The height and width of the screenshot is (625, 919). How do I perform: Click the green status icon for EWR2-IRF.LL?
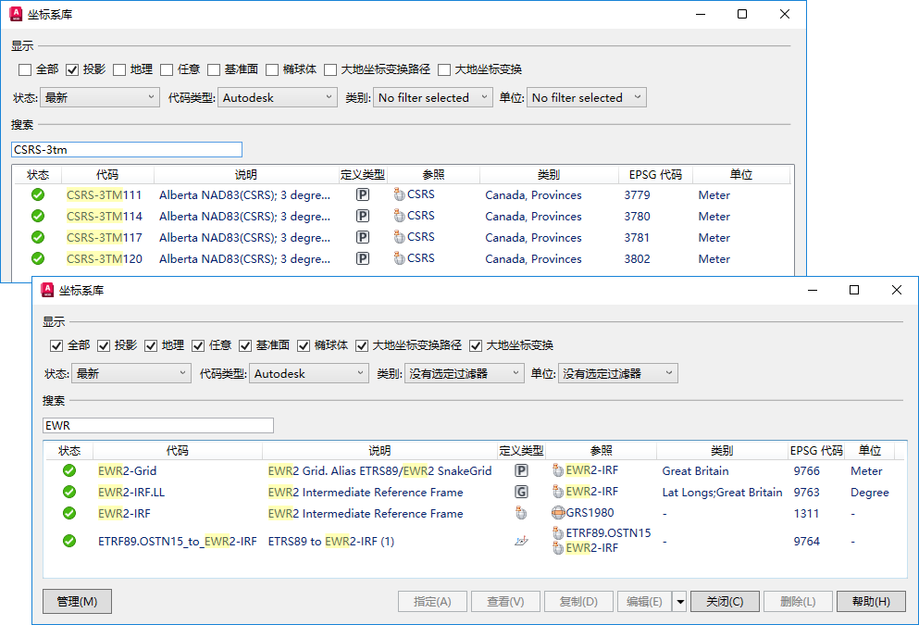tap(69, 492)
